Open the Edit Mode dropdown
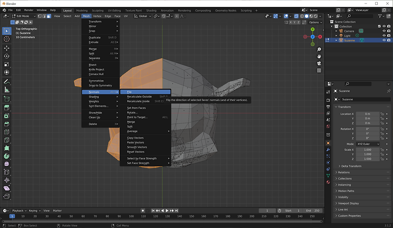Screen dimensions: 393x228 [25, 16]
